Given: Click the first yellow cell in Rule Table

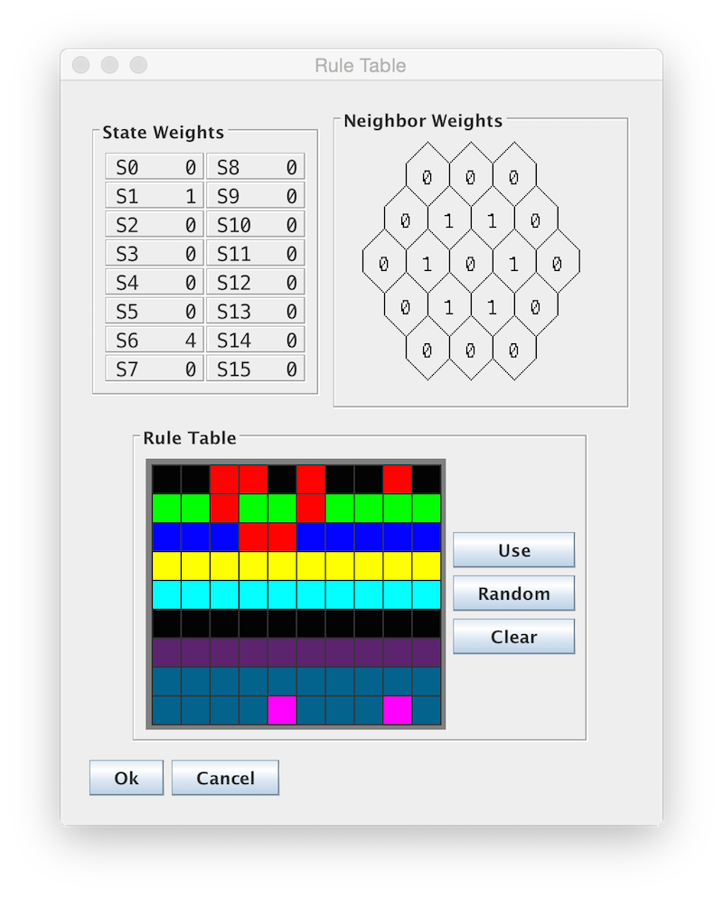Looking at the screenshot, I should pos(166,565).
